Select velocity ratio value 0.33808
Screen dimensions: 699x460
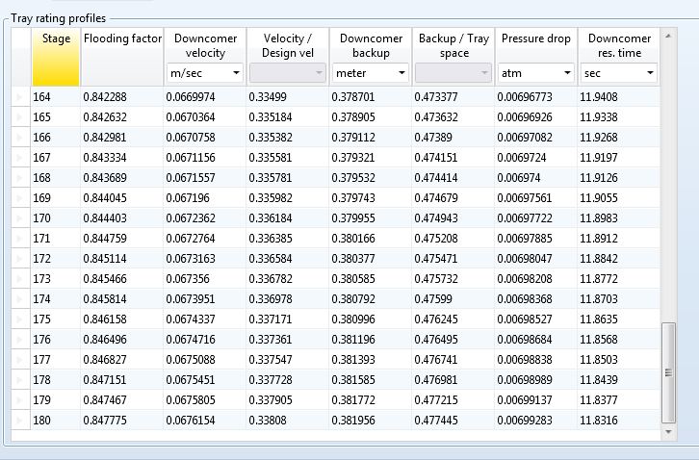point(288,420)
